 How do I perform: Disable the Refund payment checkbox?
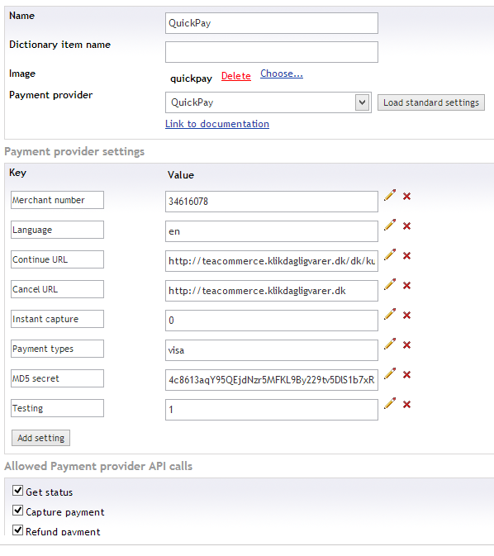17,530
